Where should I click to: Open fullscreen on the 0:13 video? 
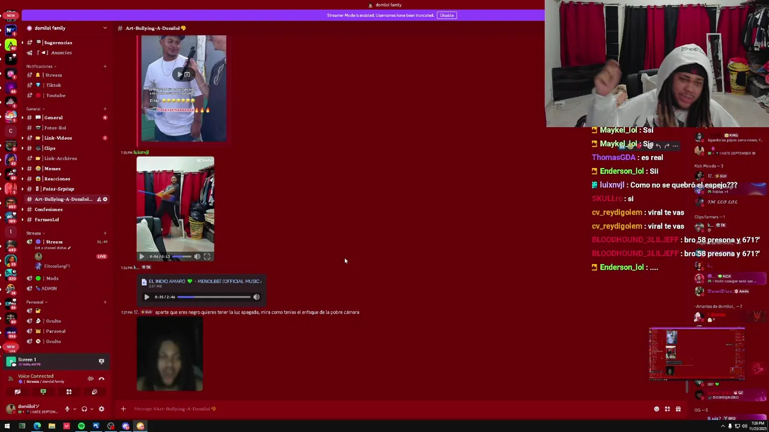point(207,257)
